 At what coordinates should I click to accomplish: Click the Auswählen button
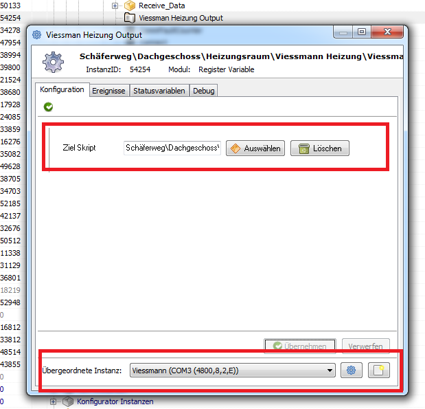tap(255, 148)
